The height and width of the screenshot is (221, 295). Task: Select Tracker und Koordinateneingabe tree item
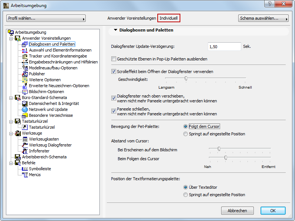(58, 56)
